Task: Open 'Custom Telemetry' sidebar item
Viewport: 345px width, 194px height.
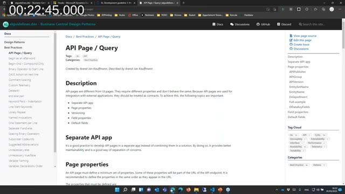Action: click(19, 85)
